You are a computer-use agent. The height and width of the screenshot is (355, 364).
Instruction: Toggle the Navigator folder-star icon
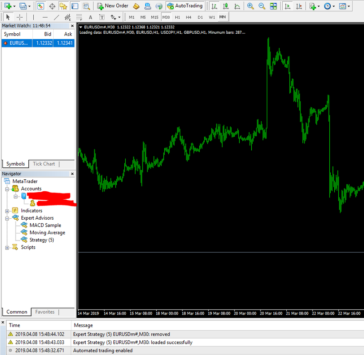(63, 6)
